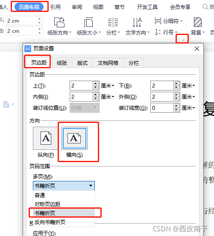Open the 纸张大小 paper size tool
Screen dimensions: 214x236
point(89,26)
